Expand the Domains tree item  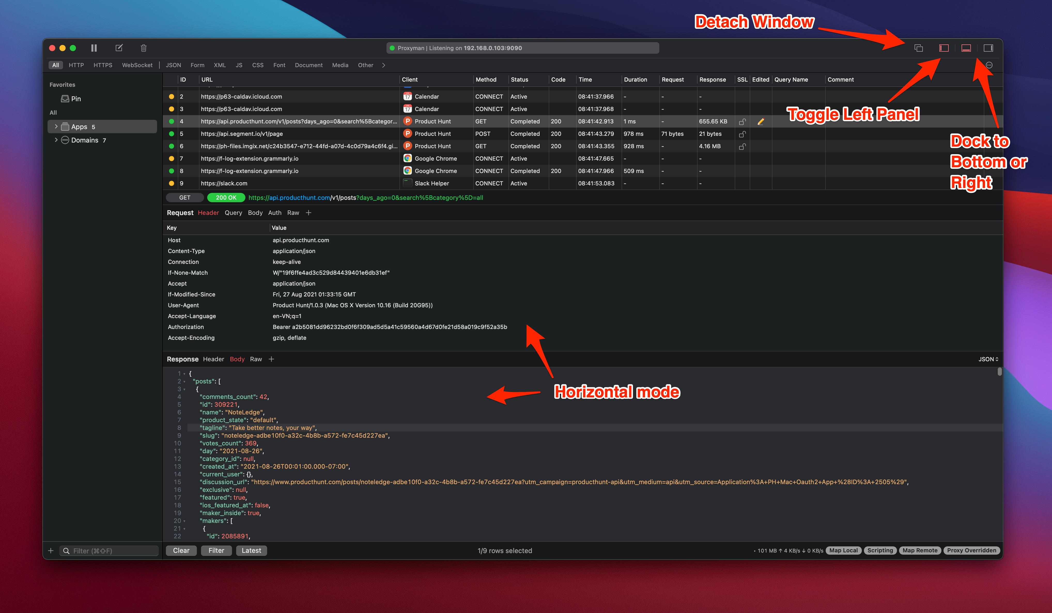click(x=56, y=140)
